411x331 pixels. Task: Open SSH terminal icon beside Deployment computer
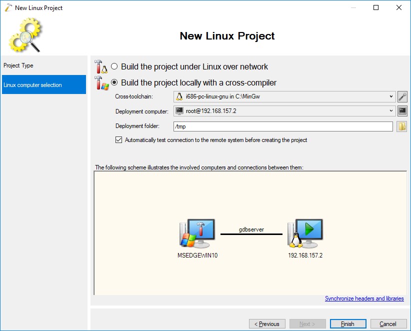[402, 111]
